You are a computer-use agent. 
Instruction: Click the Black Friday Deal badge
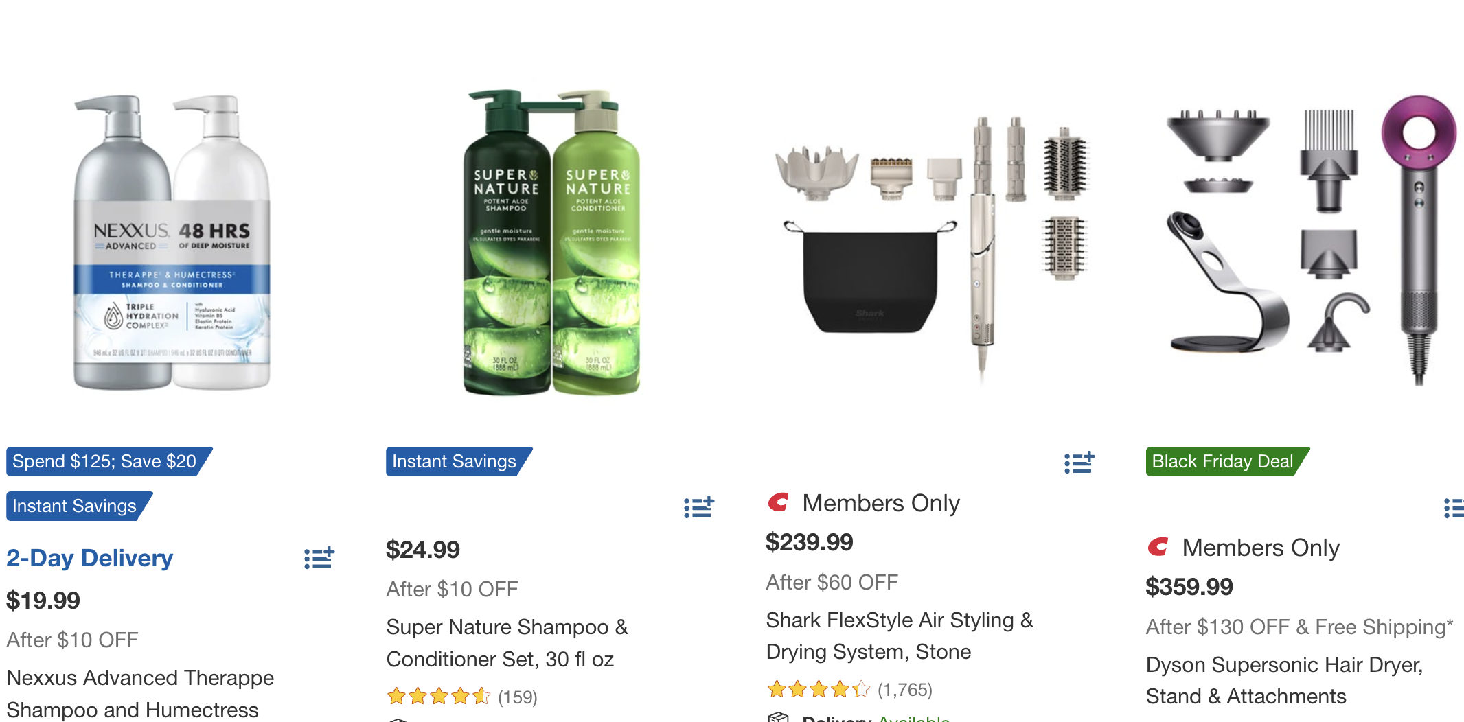(x=1223, y=461)
